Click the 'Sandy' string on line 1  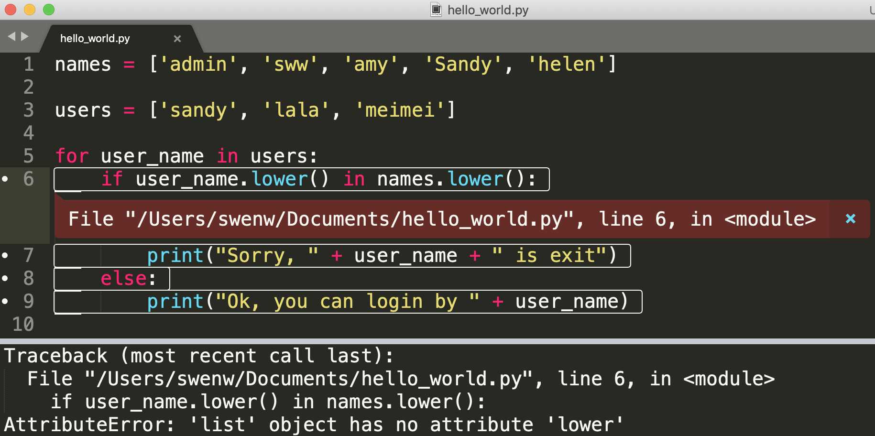tap(463, 64)
